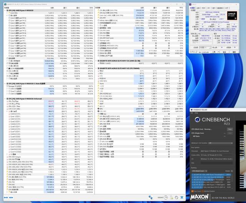Image resolution: width=246 pixels, height=203 pixels.
Task: Open the Cinebench Help menu
Action: point(196,113)
